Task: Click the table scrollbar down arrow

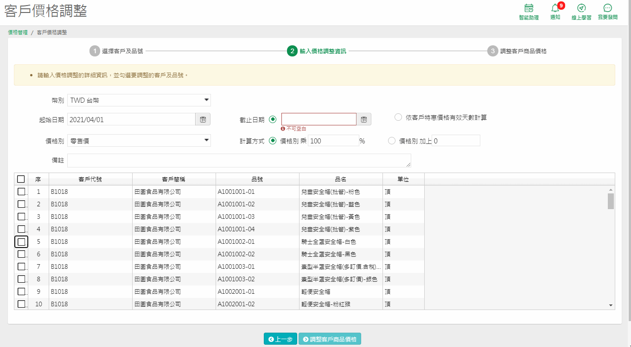Action: tap(611, 305)
